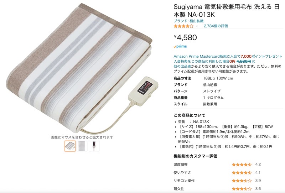Click the main blanket product image
Image resolution: width=285 pixels, height=193 pixels.
pos(82,68)
